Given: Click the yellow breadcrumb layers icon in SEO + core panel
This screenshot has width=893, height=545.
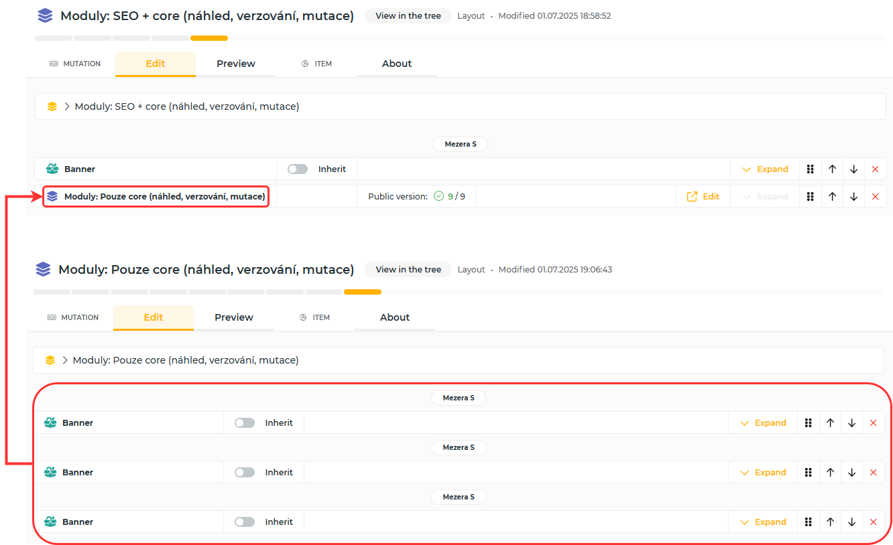Looking at the screenshot, I should [52, 106].
